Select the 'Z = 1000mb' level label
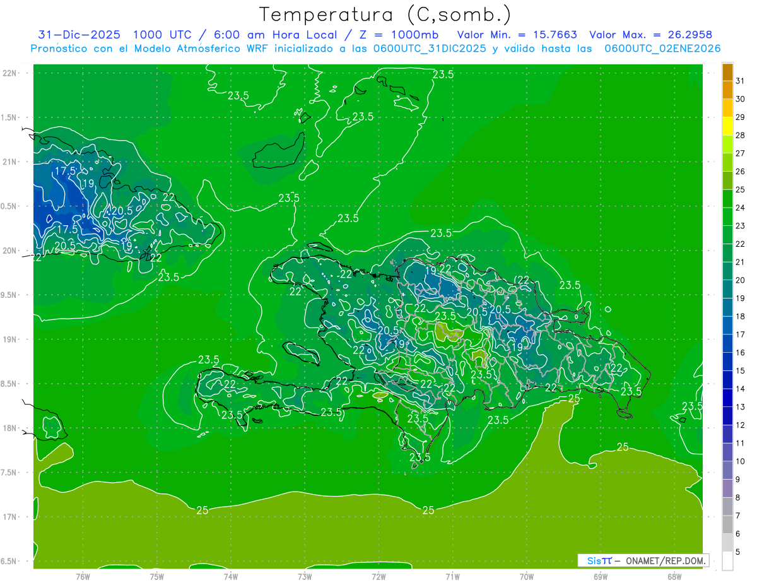 (x=400, y=35)
